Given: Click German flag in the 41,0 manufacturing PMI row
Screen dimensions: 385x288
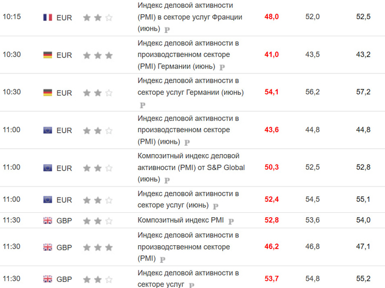Looking at the screenshot, I should (47, 55).
